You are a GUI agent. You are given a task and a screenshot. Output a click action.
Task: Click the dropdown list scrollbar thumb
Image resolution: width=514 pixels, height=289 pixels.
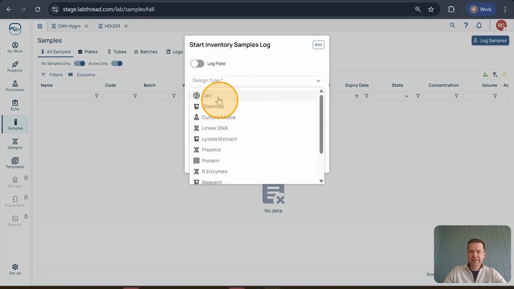pyautogui.click(x=321, y=124)
